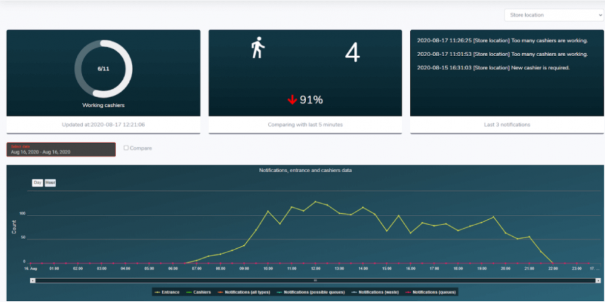Open the Select date range field
Image resolution: width=605 pixels, height=302 pixels.
click(61, 149)
